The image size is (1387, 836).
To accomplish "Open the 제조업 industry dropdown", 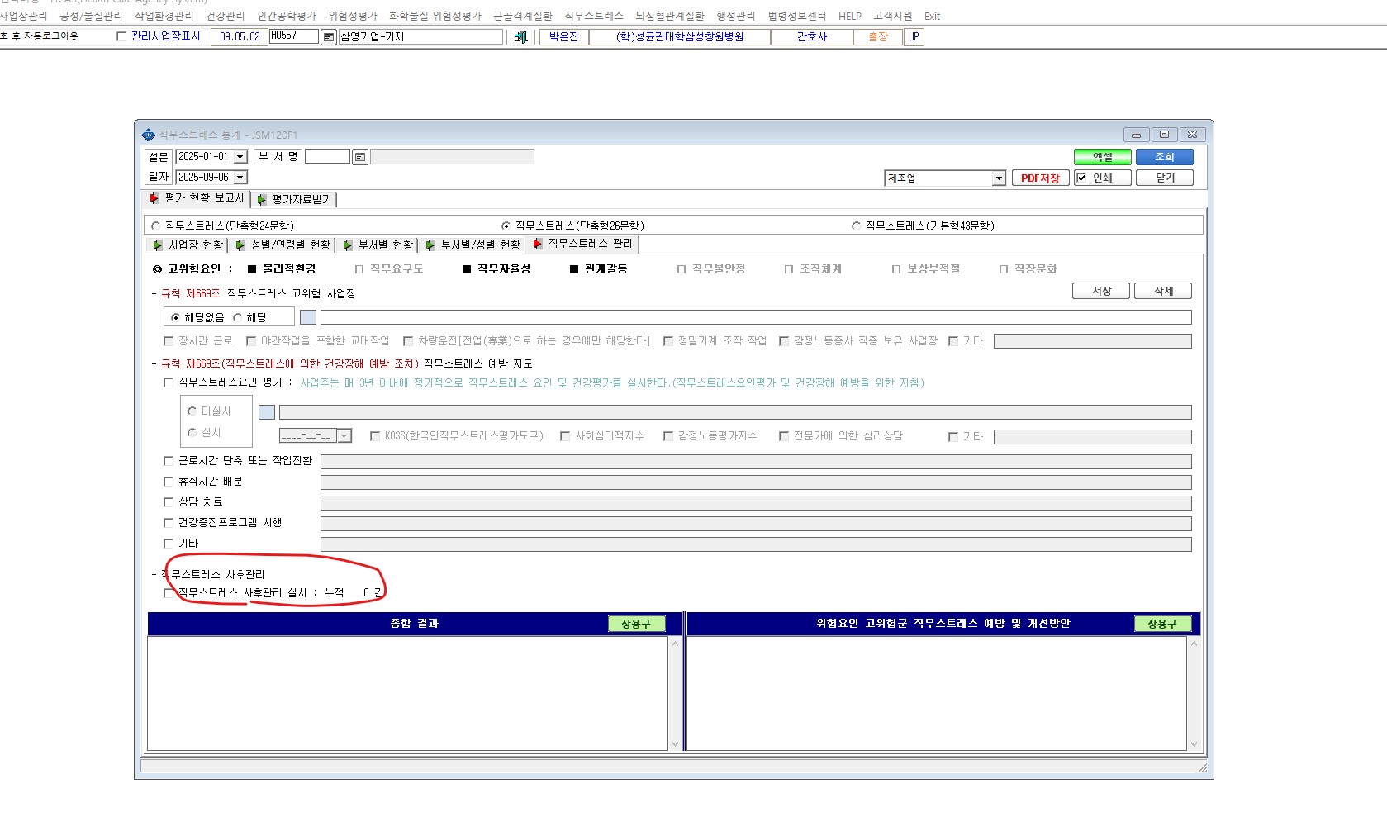I will point(999,178).
